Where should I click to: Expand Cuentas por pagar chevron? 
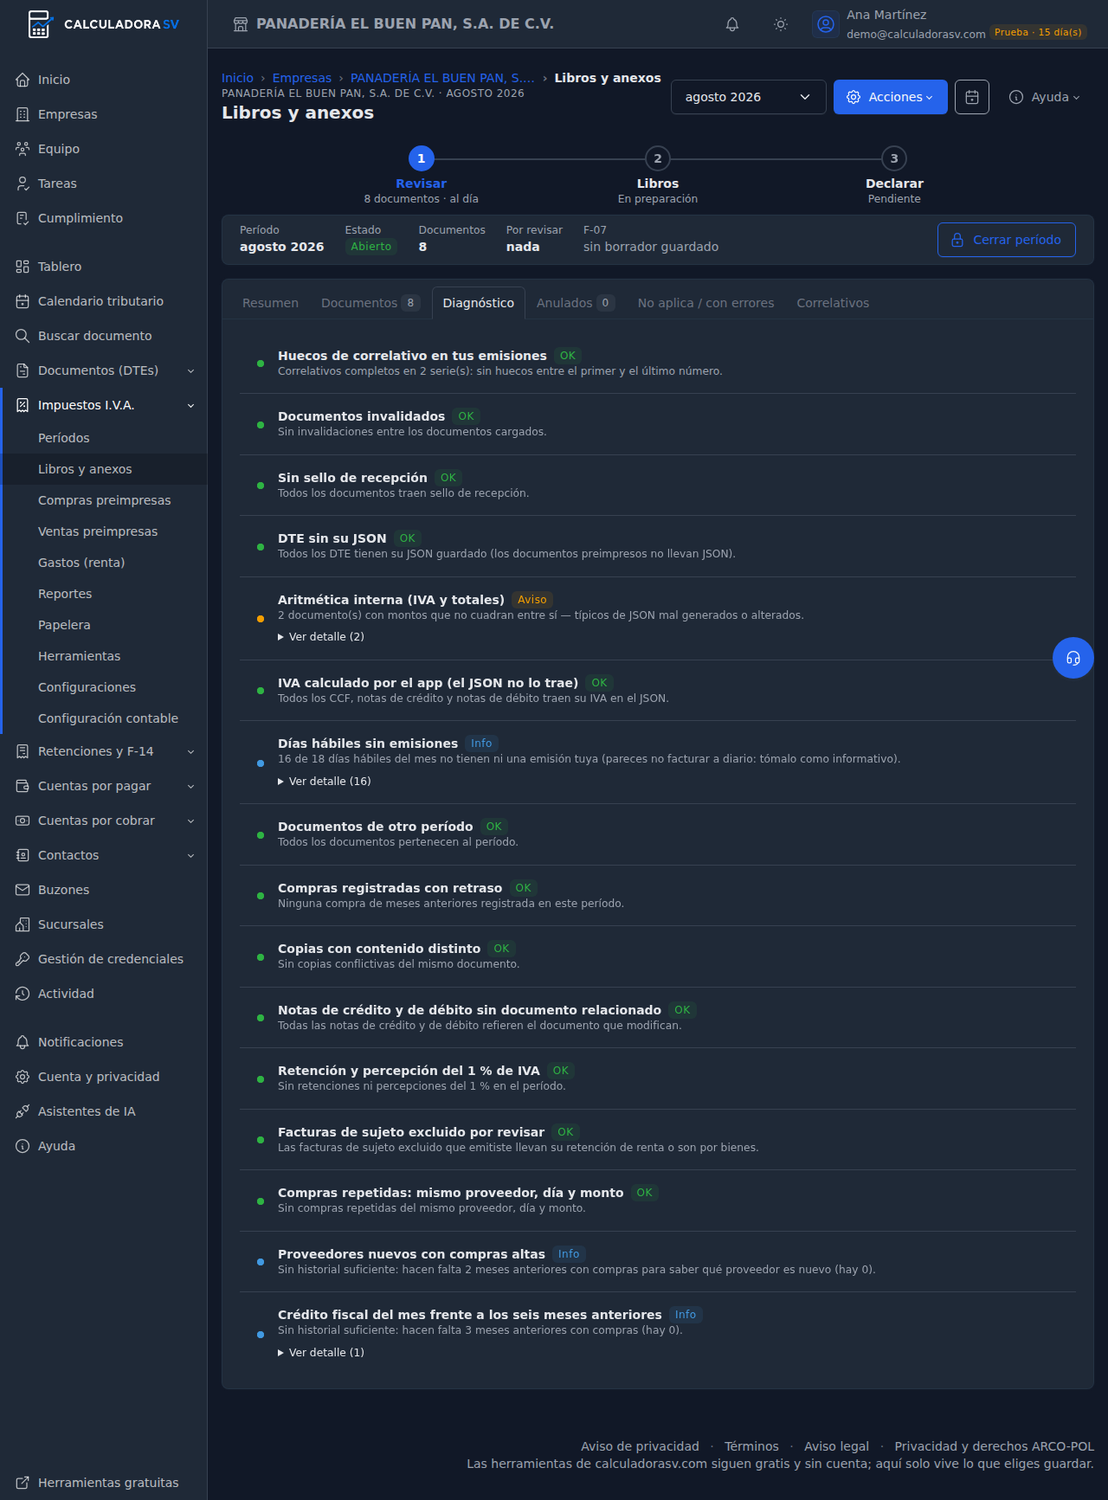pos(191,787)
